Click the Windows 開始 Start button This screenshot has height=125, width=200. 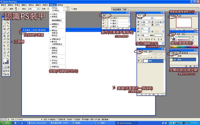point(6,123)
